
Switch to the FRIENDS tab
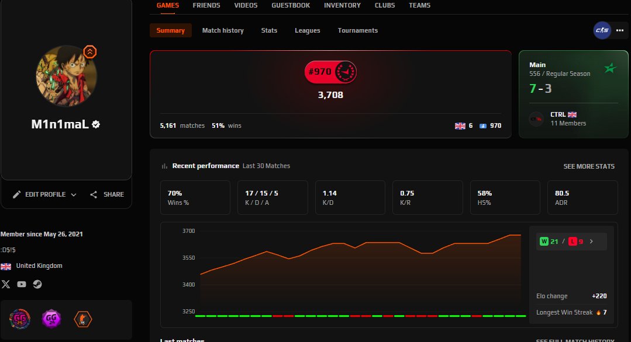click(x=206, y=5)
